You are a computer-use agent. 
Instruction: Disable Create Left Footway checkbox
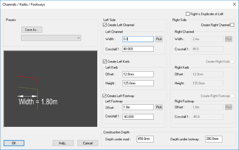coord(105,96)
